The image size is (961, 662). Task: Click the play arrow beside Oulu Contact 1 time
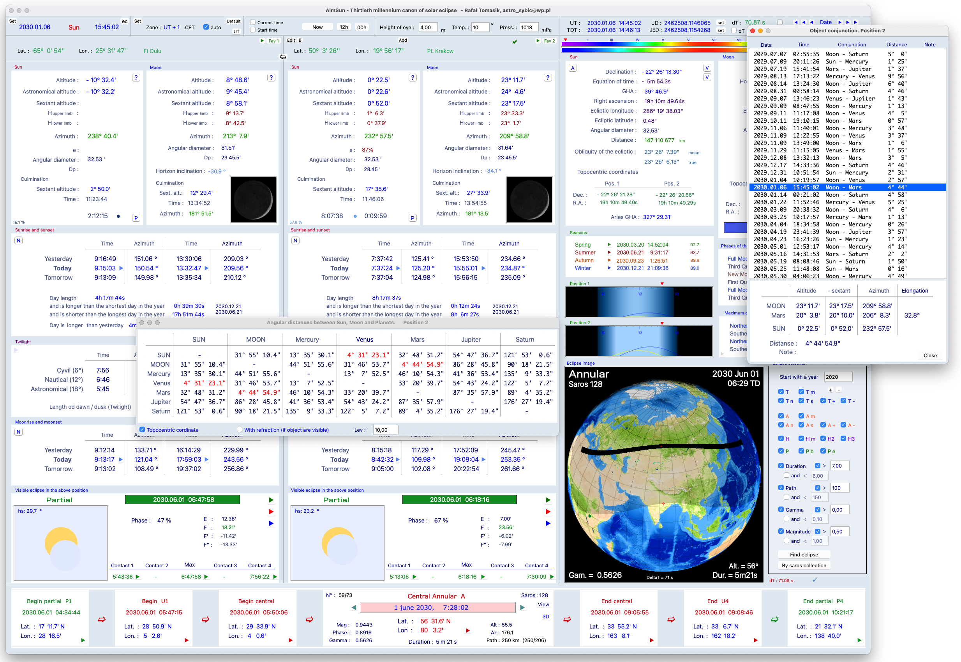click(x=137, y=577)
